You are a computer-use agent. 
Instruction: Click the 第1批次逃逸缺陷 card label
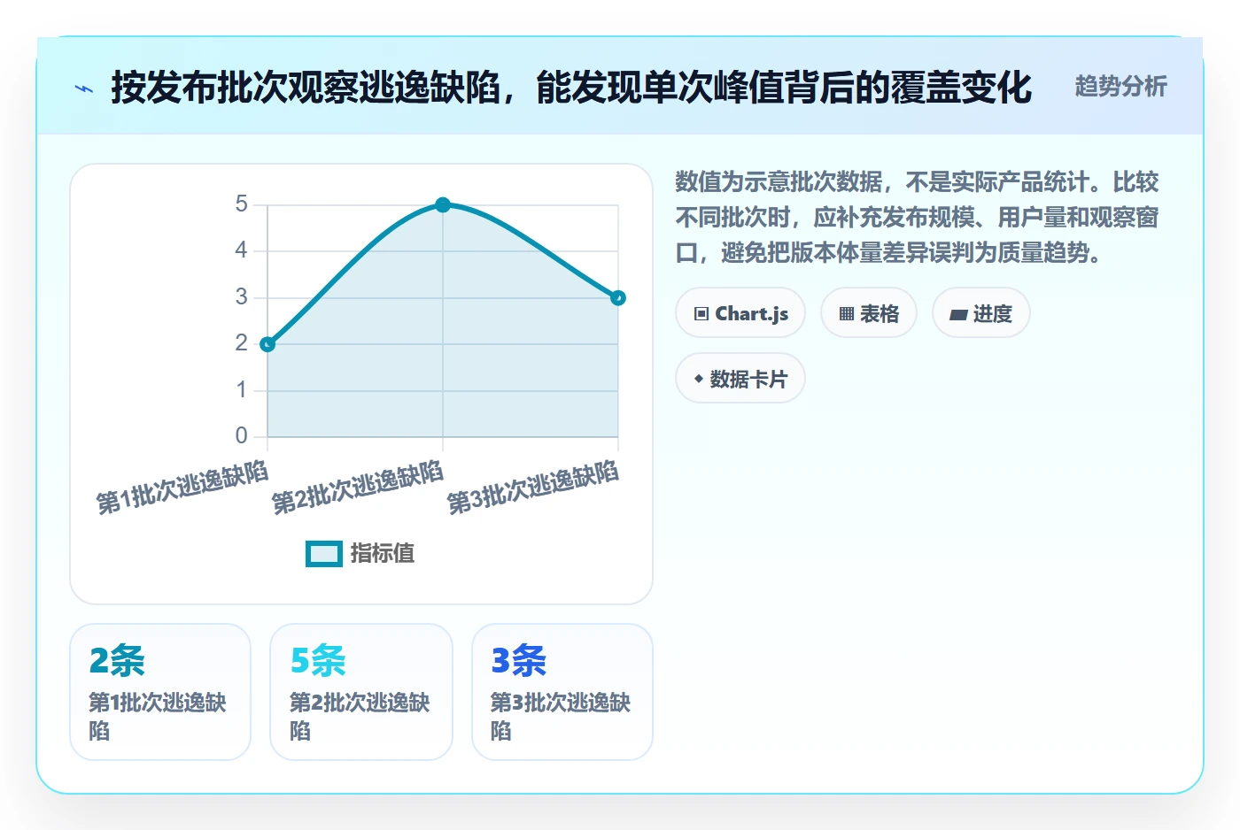click(x=158, y=717)
